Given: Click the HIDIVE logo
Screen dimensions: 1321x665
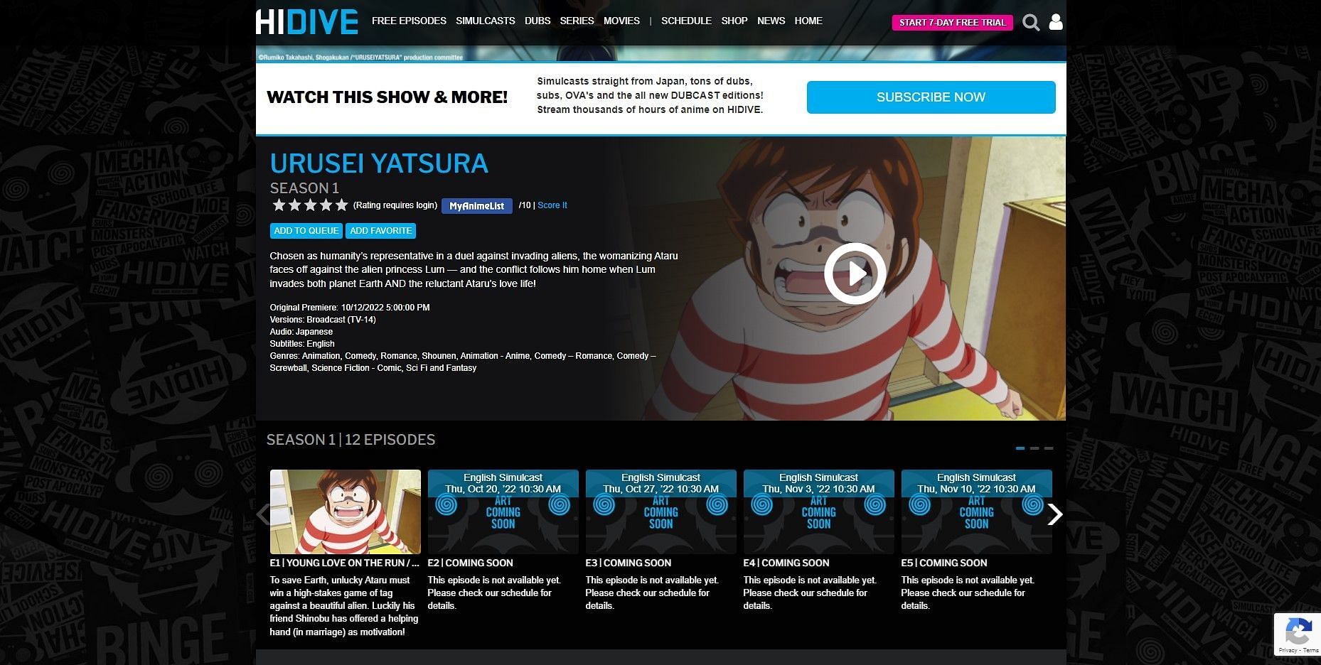Looking at the screenshot, I should click(307, 21).
